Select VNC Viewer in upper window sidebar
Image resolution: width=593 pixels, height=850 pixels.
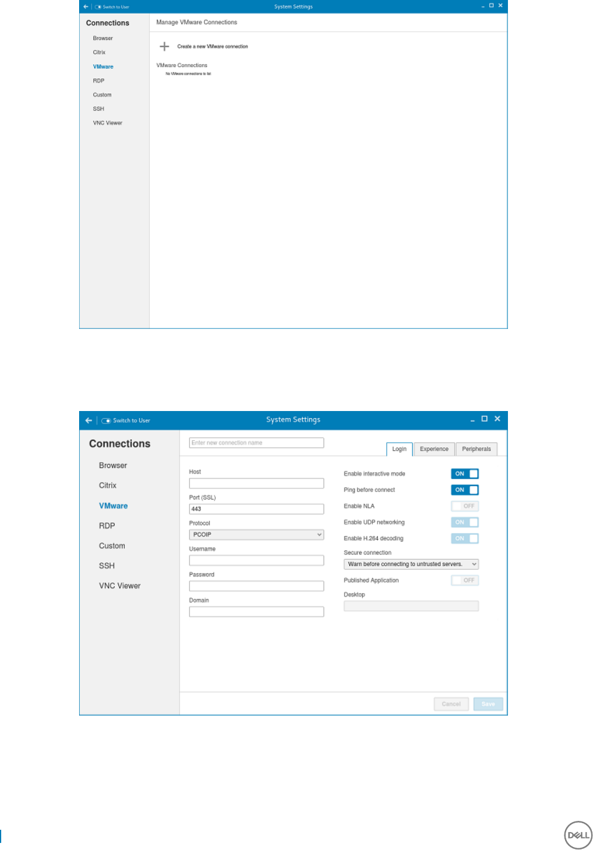pyautogui.click(x=108, y=123)
